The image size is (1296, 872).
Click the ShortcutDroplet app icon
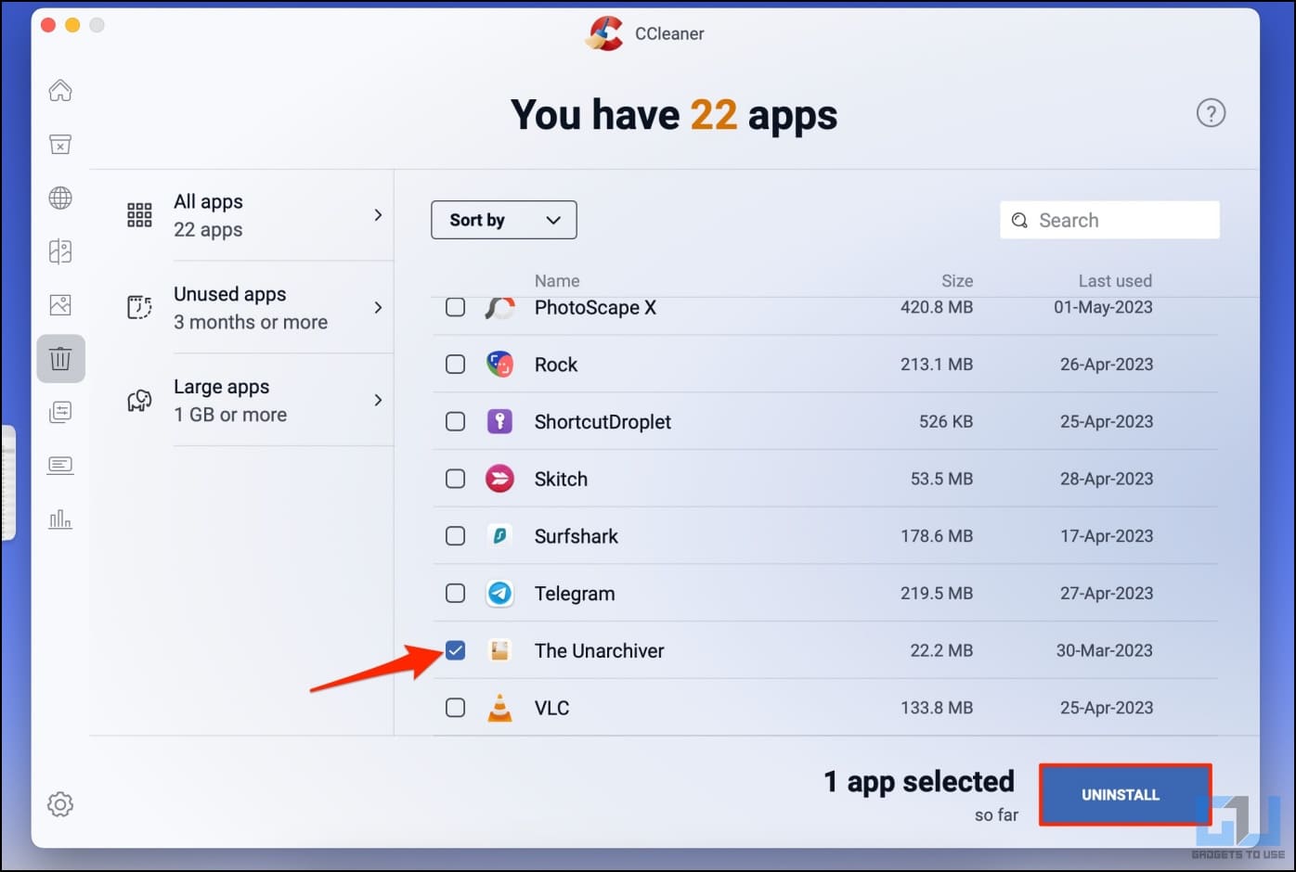(x=499, y=421)
